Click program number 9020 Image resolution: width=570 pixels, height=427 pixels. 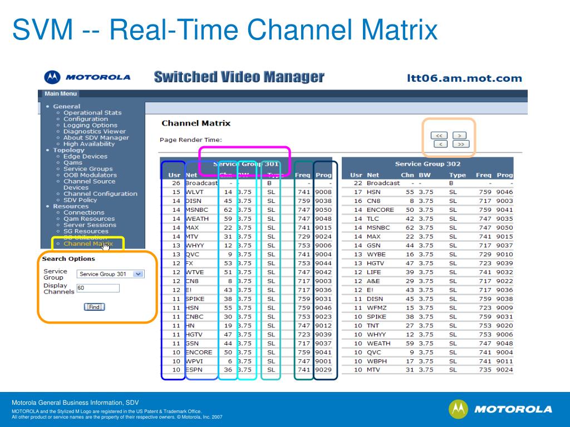(504, 326)
